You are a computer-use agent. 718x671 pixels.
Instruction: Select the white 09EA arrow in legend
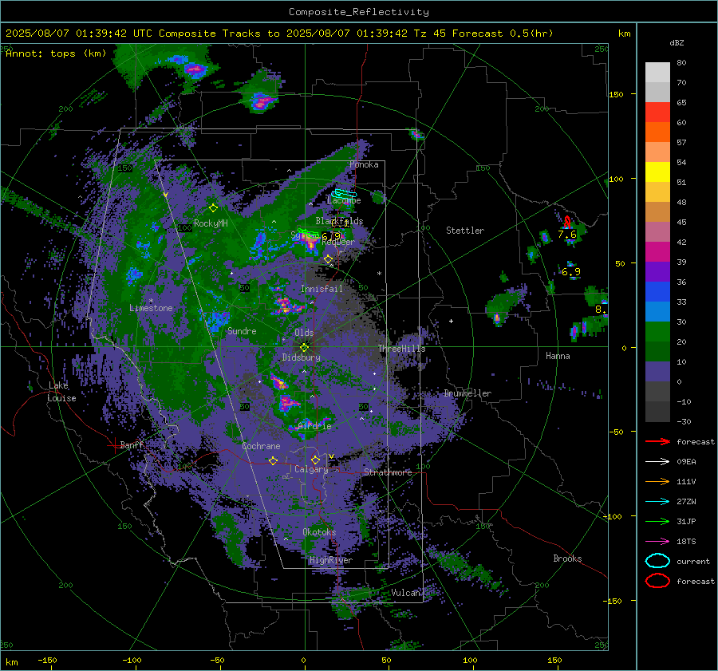pos(657,462)
